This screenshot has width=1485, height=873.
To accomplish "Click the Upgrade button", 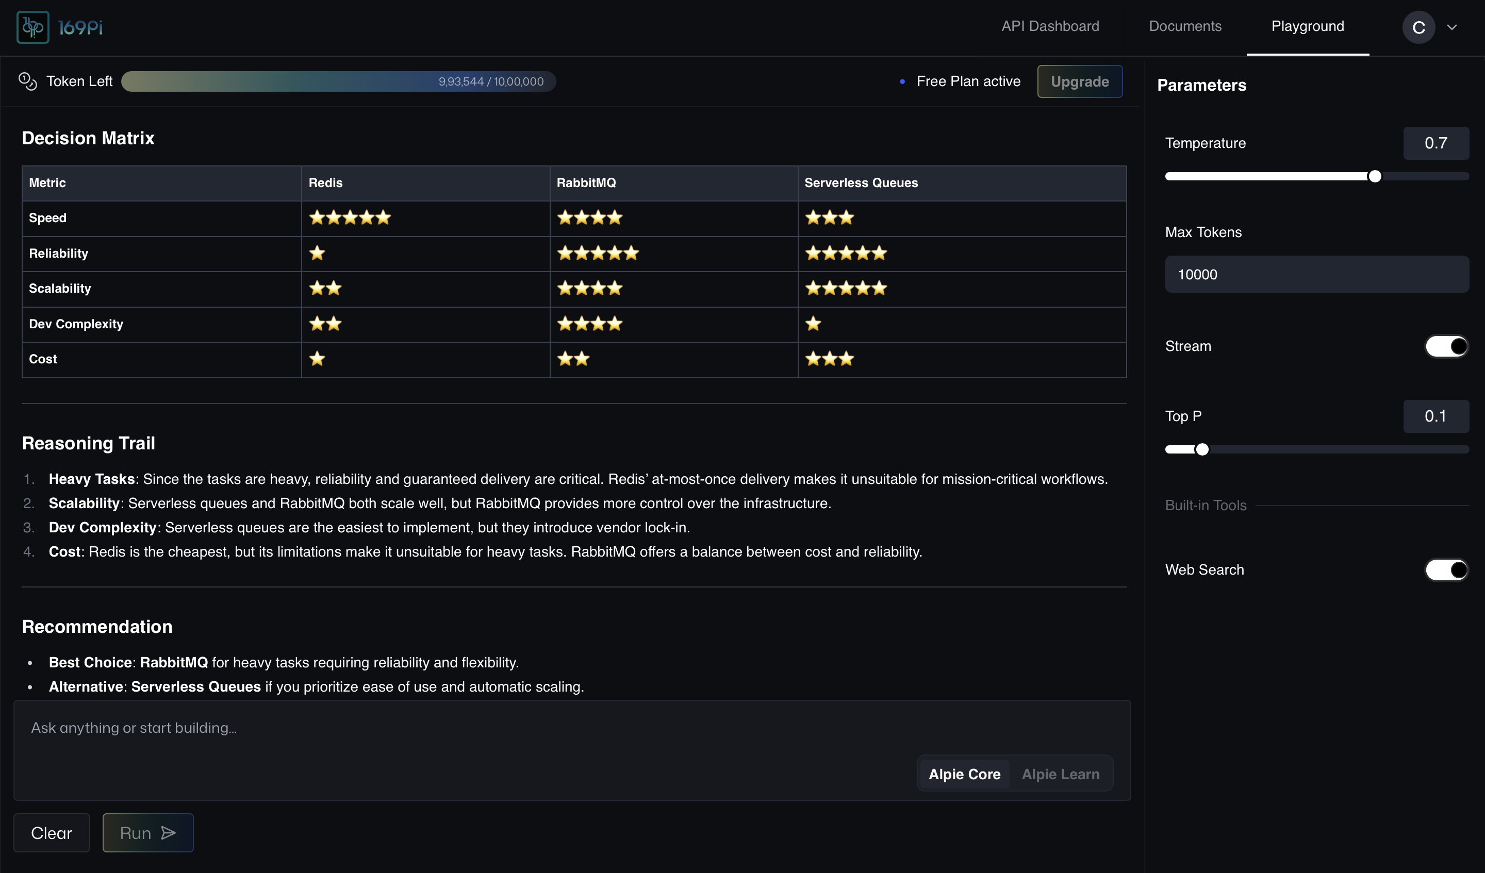I will (x=1080, y=81).
